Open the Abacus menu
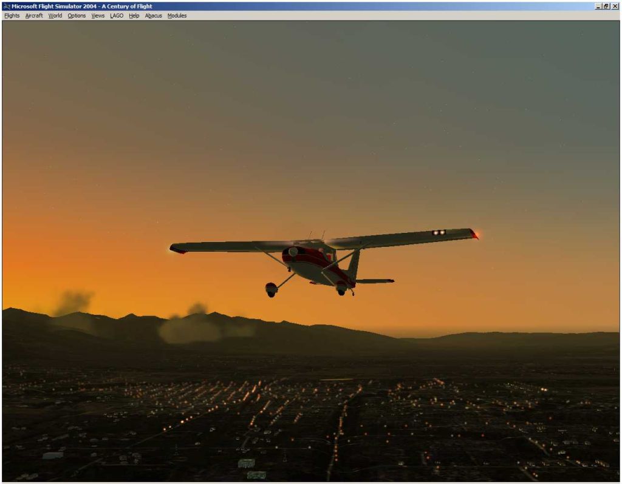The width and height of the screenshot is (622, 484). coord(154,16)
